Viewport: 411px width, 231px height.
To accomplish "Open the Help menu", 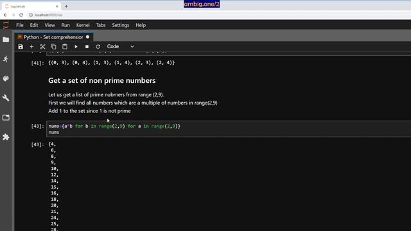I will pos(141,25).
